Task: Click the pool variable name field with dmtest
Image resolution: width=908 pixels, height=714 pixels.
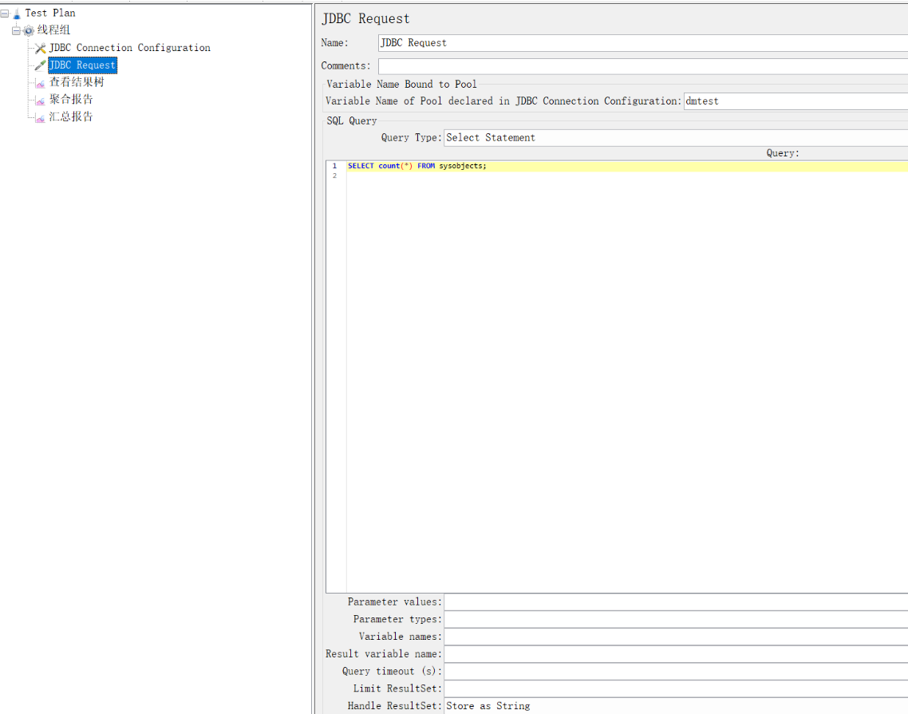Action: click(795, 101)
